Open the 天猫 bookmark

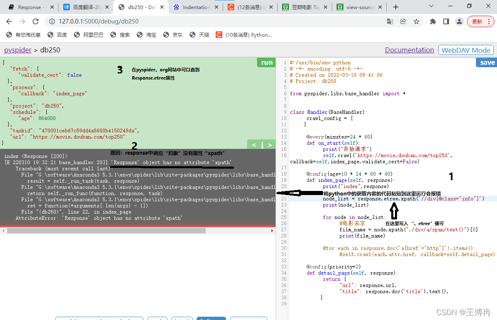200,35
